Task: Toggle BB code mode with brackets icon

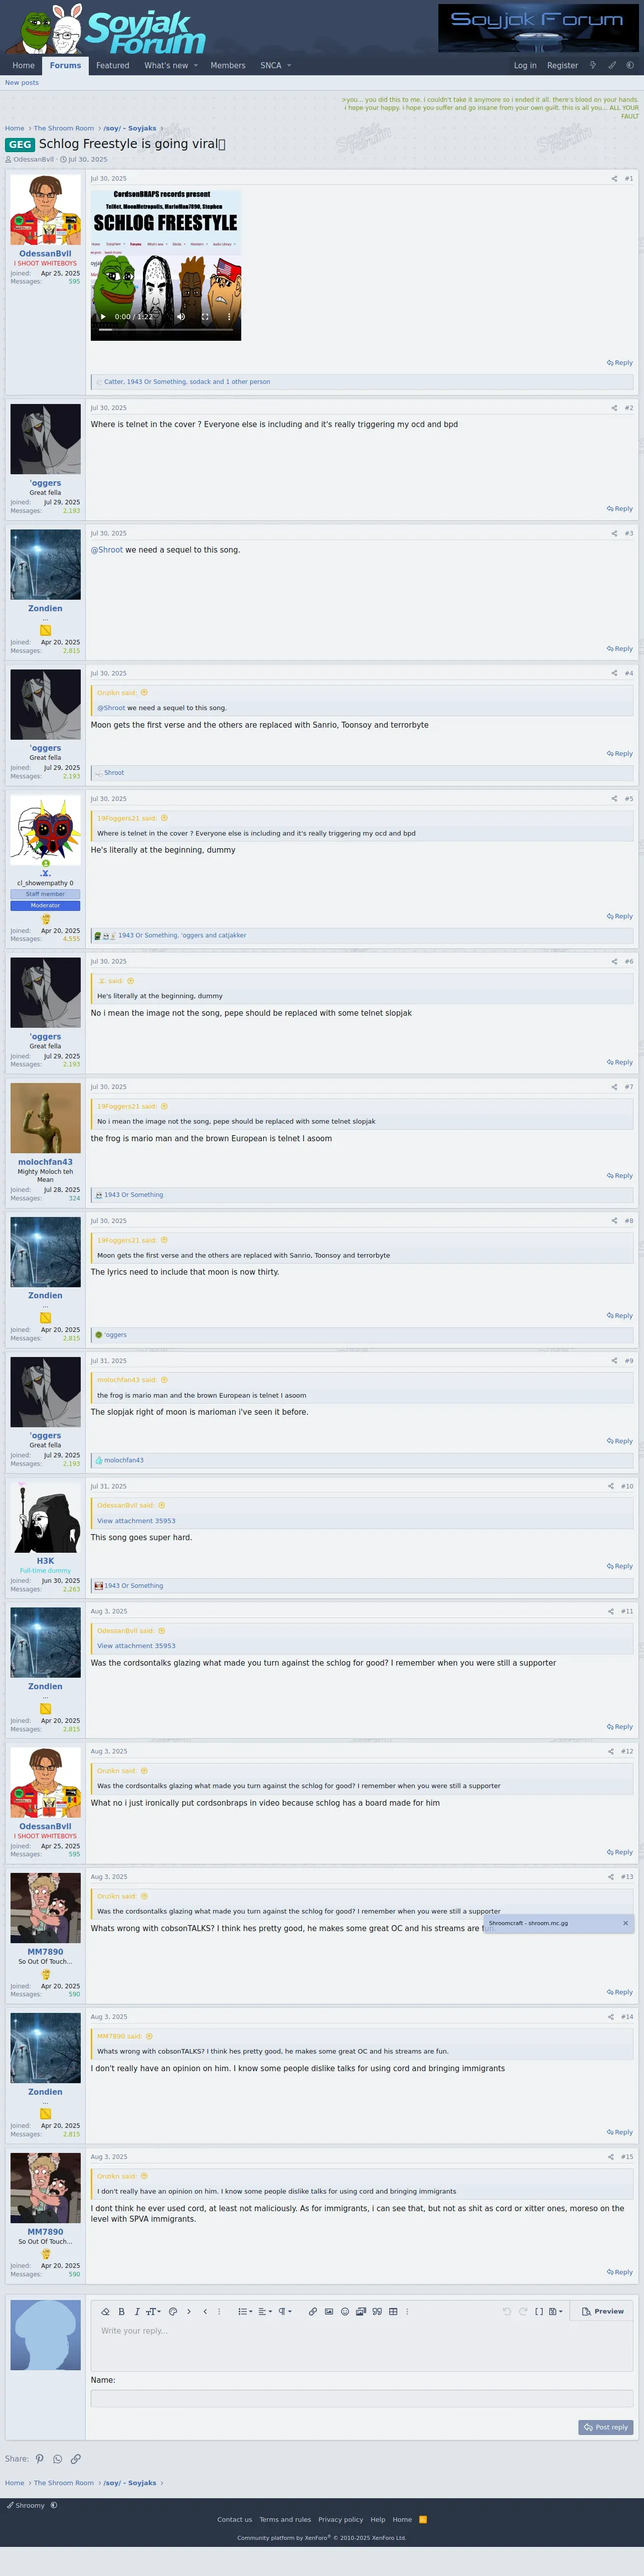Action: coord(539,2311)
